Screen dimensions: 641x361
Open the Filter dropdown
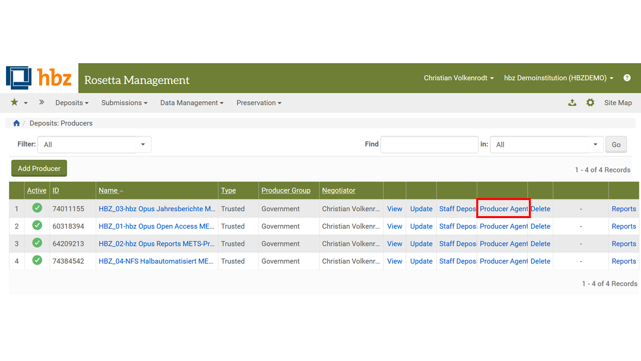(94, 144)
